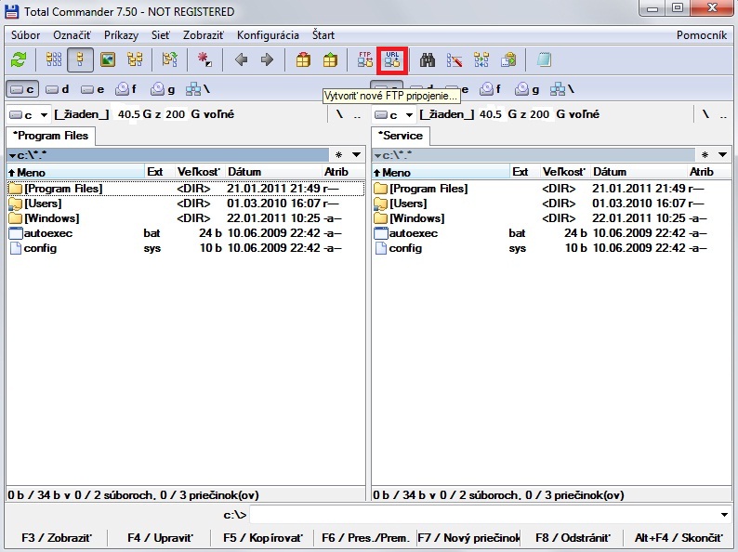Go to root with right panel backslash button
The width and height of the screenshot is (738, 552).
705,114
